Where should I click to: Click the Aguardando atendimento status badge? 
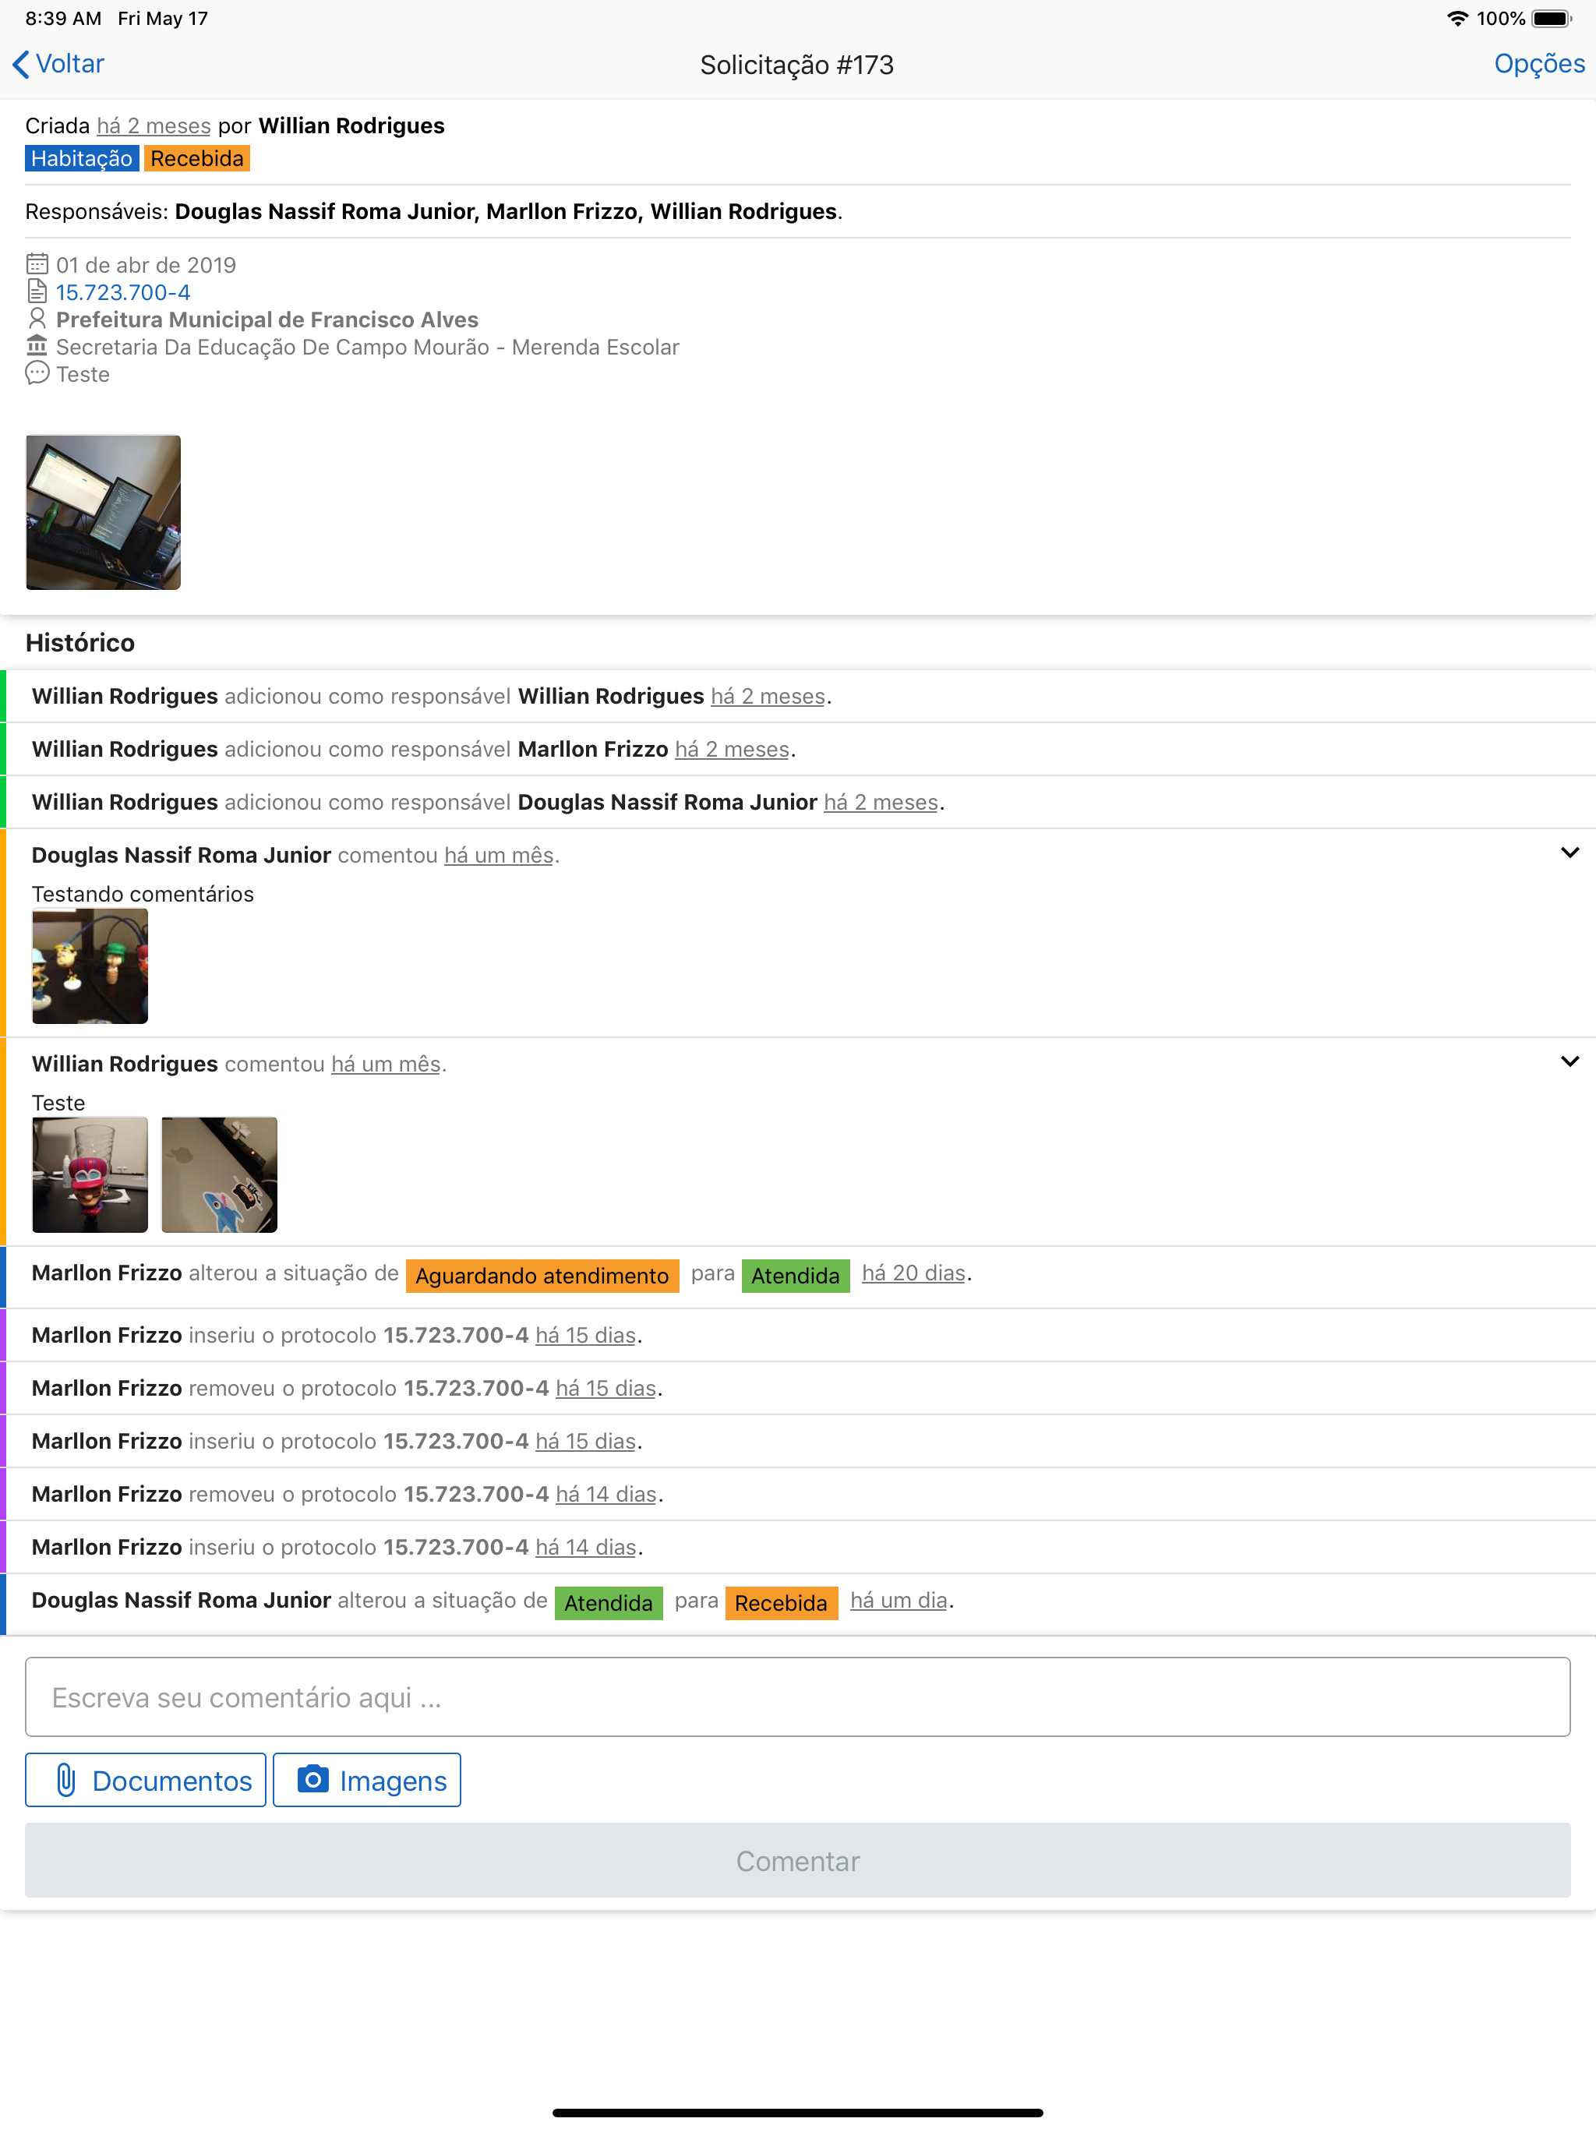(x=542, y=1276)
